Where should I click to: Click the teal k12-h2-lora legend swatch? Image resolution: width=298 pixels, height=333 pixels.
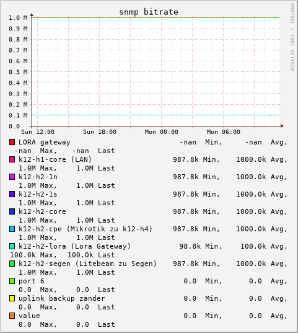coord(12,246)
